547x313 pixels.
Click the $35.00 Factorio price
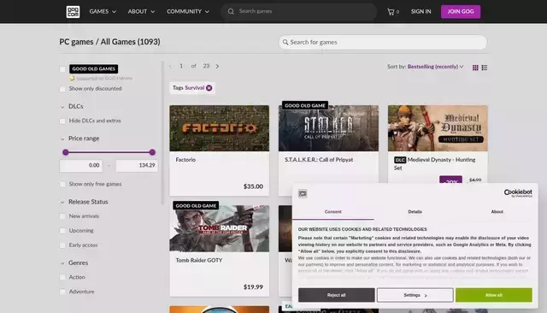click(253, 186)
